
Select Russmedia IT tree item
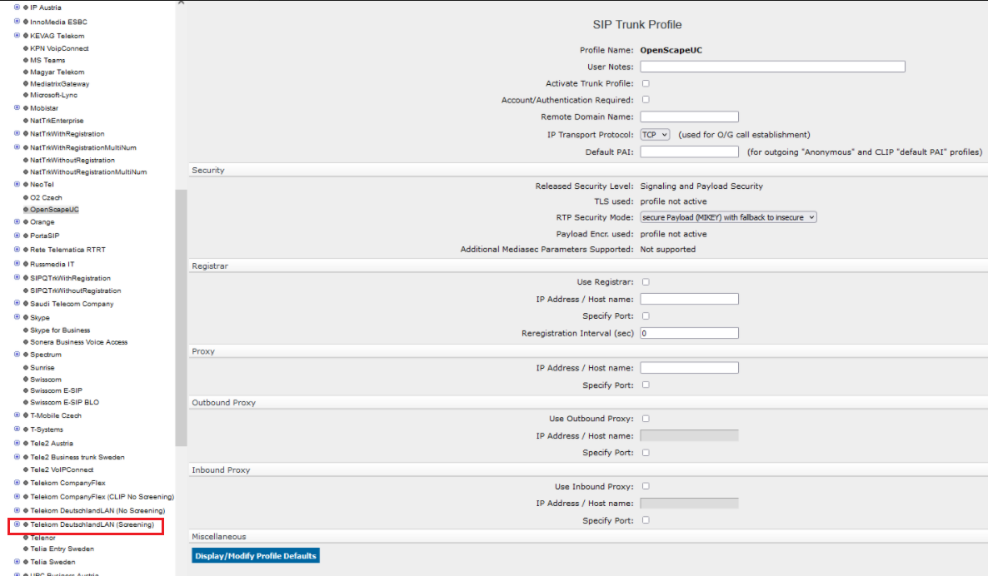click(52, 265)
